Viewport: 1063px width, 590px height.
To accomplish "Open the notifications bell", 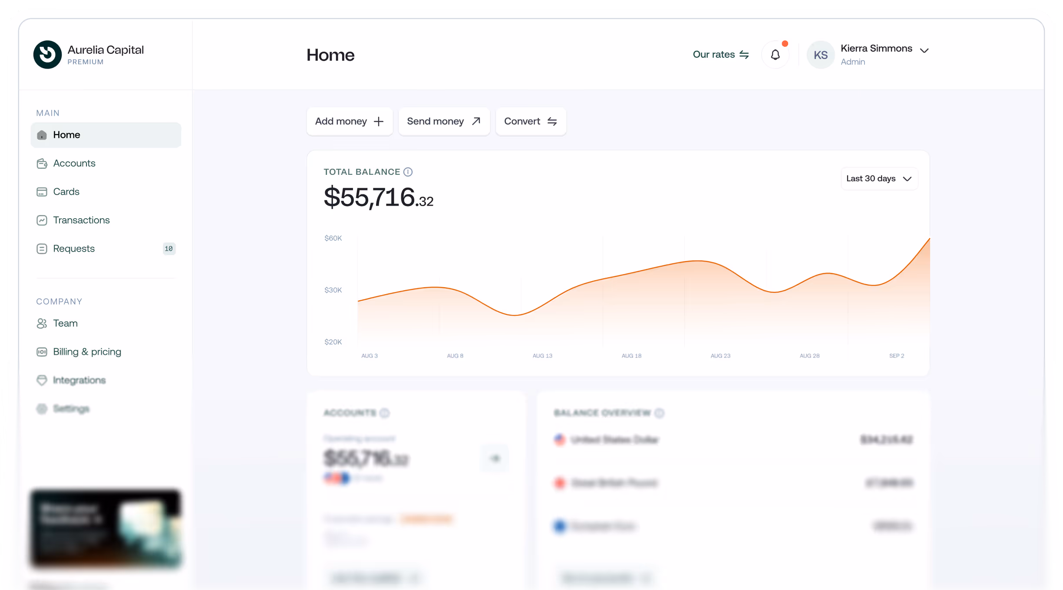I will [x=776, y=54].
